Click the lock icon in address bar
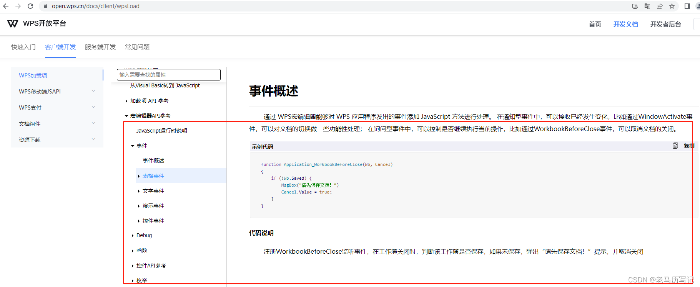The image size is (700, 287). point(46,6)
